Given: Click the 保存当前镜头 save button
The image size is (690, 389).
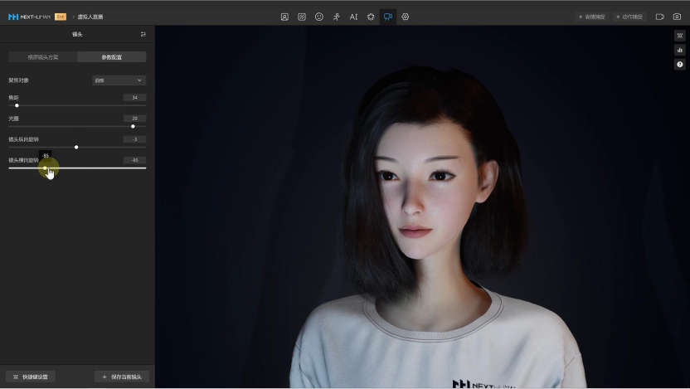Looking at the screenshot, I should 123,377.
